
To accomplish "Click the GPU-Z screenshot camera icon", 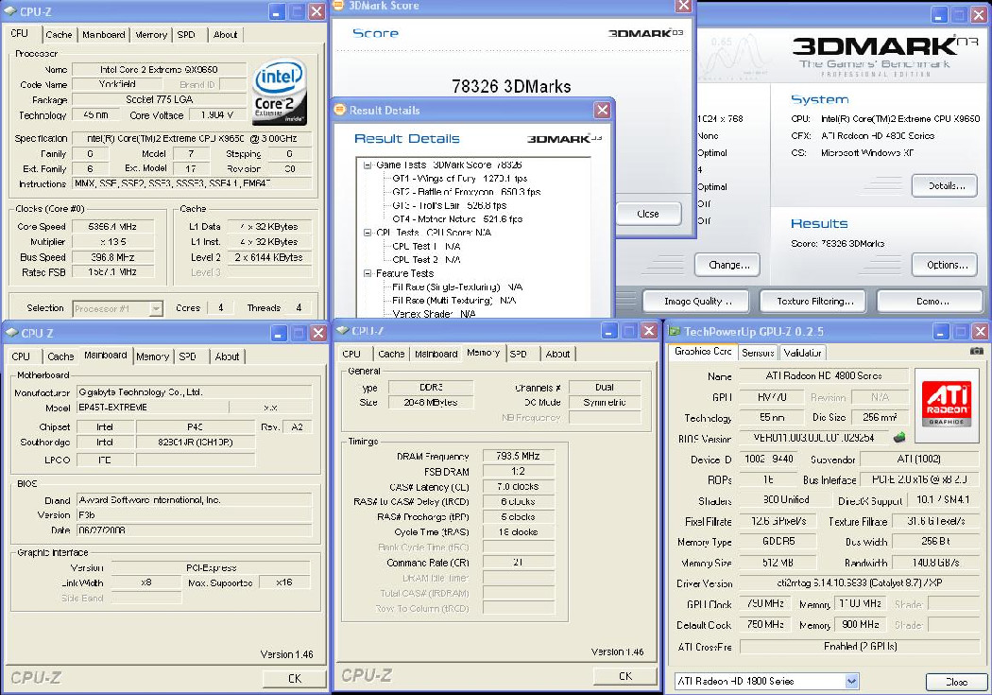I will pyautogui.click(x=977, y=351).
